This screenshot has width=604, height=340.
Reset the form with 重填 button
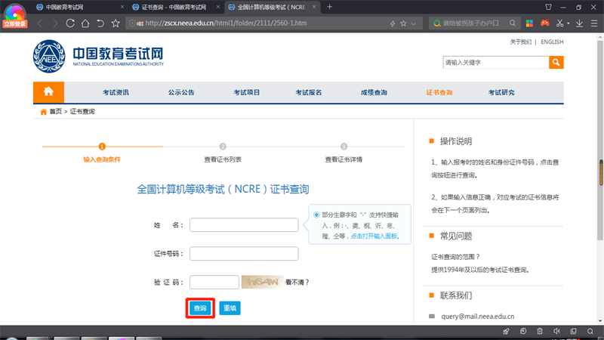(230, 308)
